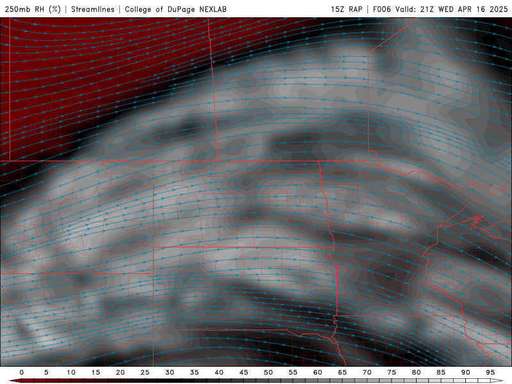Click the 'Valid: 21Z WED APR 16 2025' text
Screen dimensions: 512x384
coord(452,9)
